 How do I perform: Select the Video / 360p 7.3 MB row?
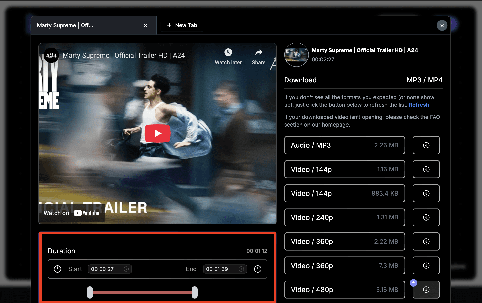[344, 266]
